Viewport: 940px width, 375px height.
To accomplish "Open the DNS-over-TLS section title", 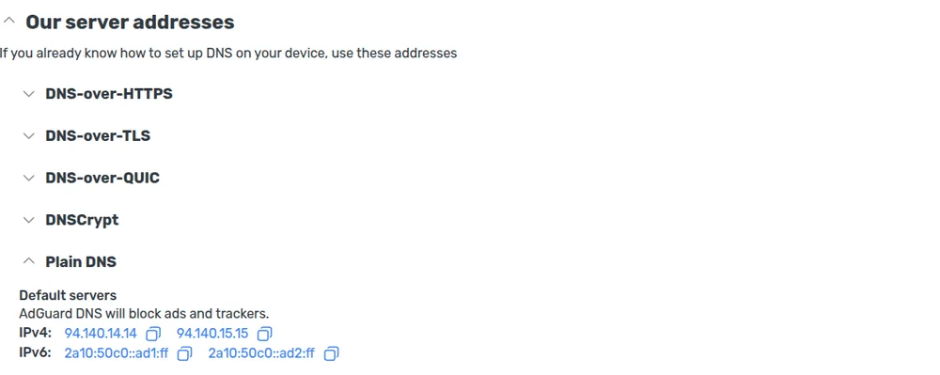I will [98, 136].
